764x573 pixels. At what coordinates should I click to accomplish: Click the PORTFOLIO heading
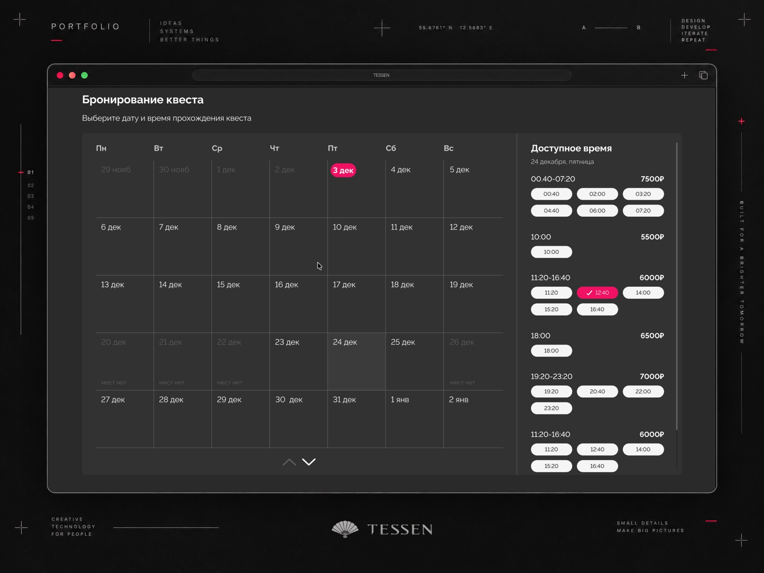(x=85, y=27)
